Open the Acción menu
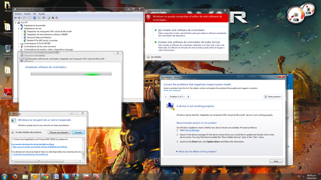Image resolution: width=321 pixels, height=180 pixels. pos(28,14)
